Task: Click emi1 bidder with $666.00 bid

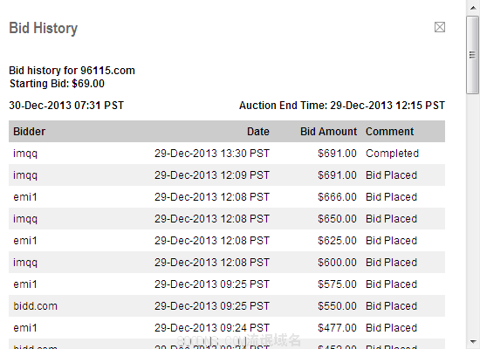Action: point(25,197)
